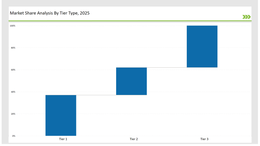
Task: Click the green triple-chevron arrow icon
Action: click(247, 17)
